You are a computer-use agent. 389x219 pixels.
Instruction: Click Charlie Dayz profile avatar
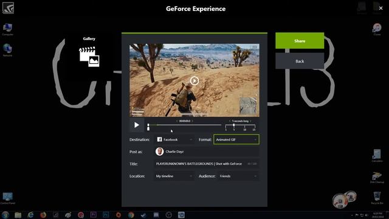[159, 151]
